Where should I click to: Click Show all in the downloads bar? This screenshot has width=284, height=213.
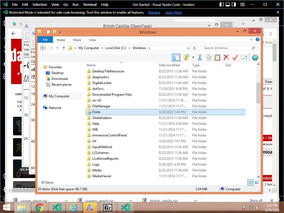(x=256, y=200)
